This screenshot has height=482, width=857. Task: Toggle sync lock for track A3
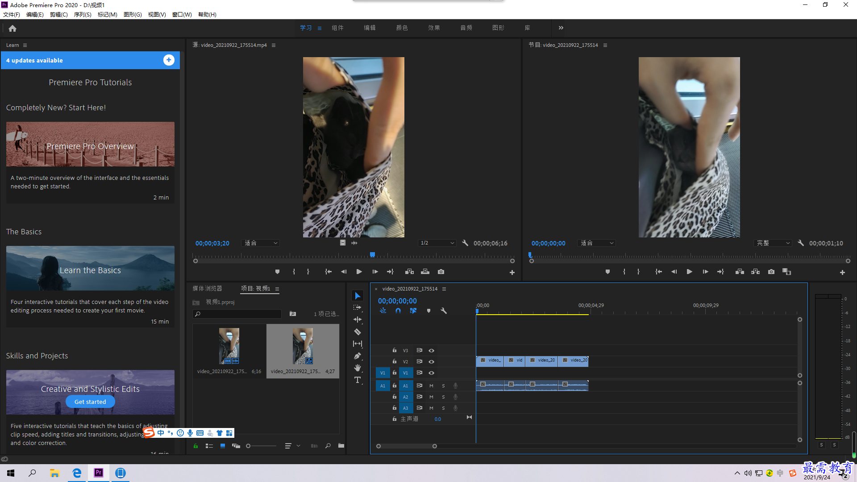point(419,408)
